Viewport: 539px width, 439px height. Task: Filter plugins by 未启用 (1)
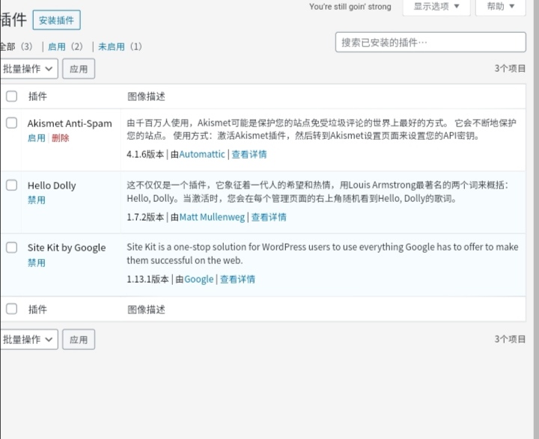tap(120, 46)
